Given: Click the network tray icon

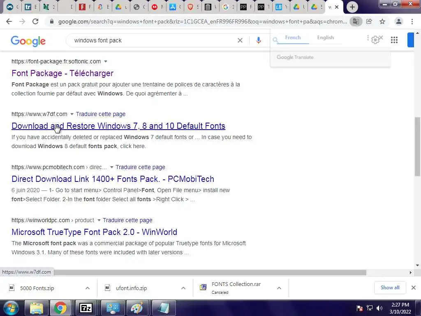Looking at the screenshot, I should click(370, 308).
